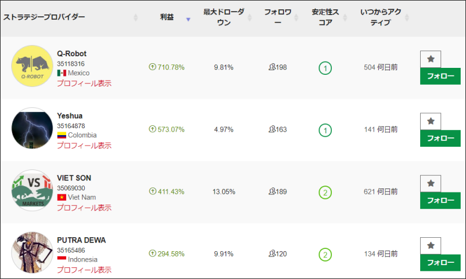Click the star icon for PUTRA DEWA
Screen dimensions: 466x279
(x=430, y=245)
